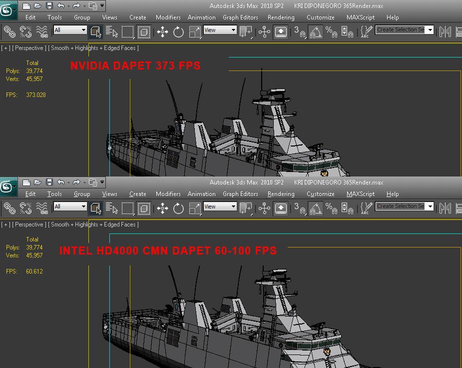Toggle Window/Crossing selection in top window
The image size is (462, 368).
coord(144,32)
